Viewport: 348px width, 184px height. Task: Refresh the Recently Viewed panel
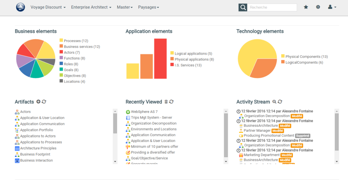pos(171,102)
